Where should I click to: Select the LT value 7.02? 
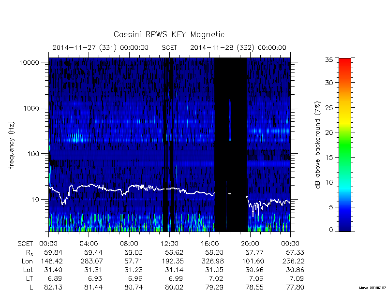coord(216,278)
